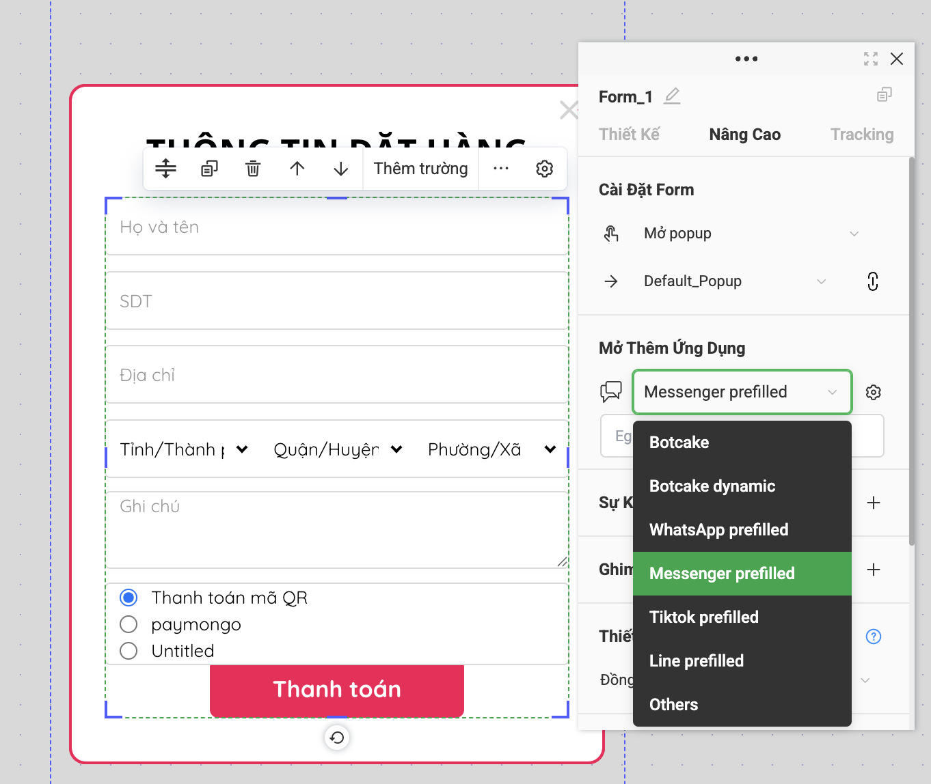This screenshot has width=931, height=784.
Task: Switch to the Nâng Cao tab
Action: point(744,135)
